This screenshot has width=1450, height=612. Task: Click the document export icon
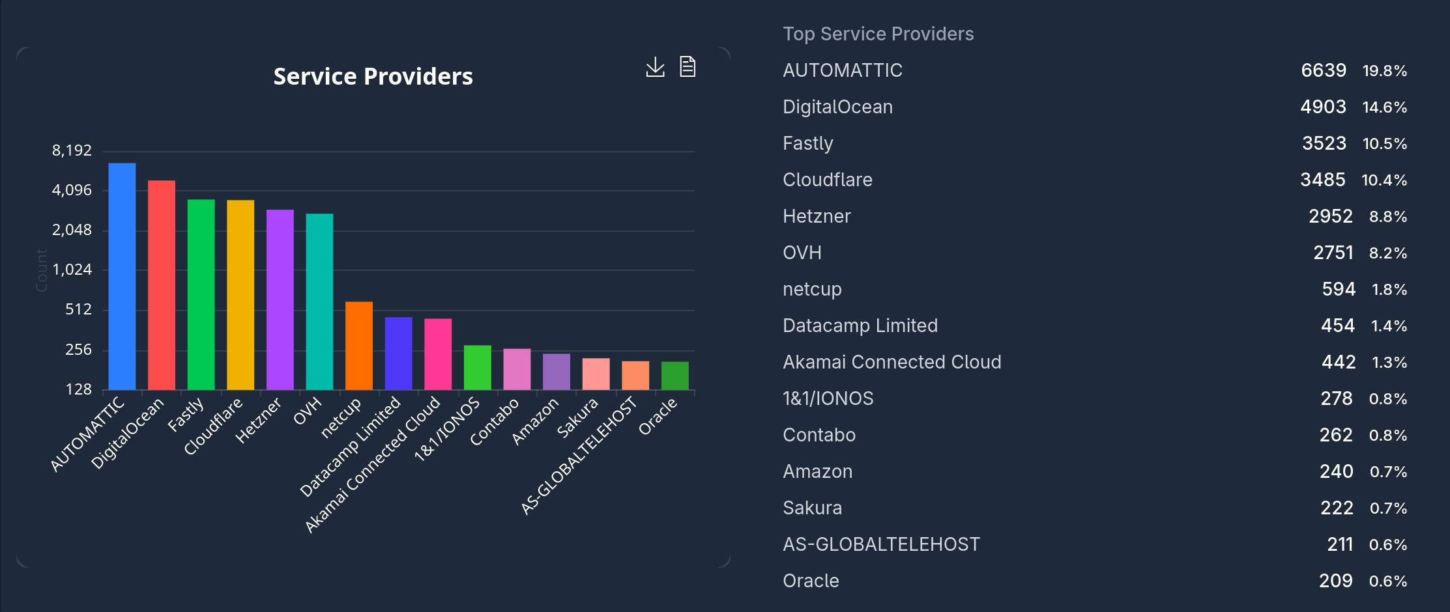688,66
